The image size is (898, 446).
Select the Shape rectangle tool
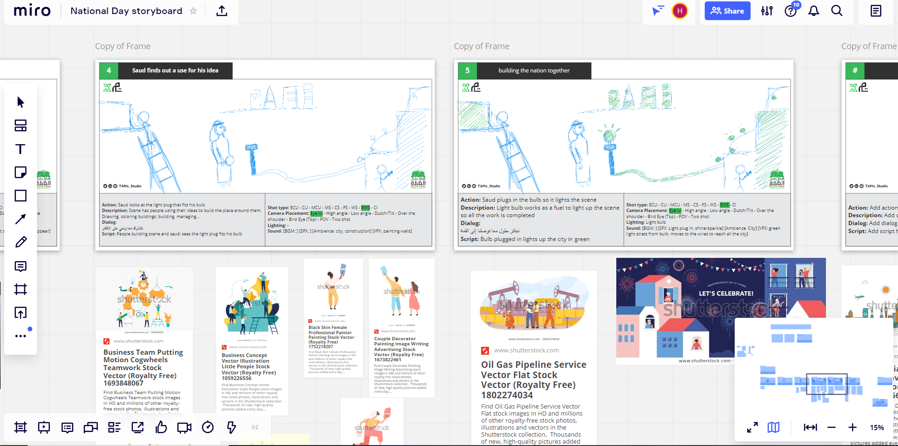pyautogui.click(x=21, y=196)
